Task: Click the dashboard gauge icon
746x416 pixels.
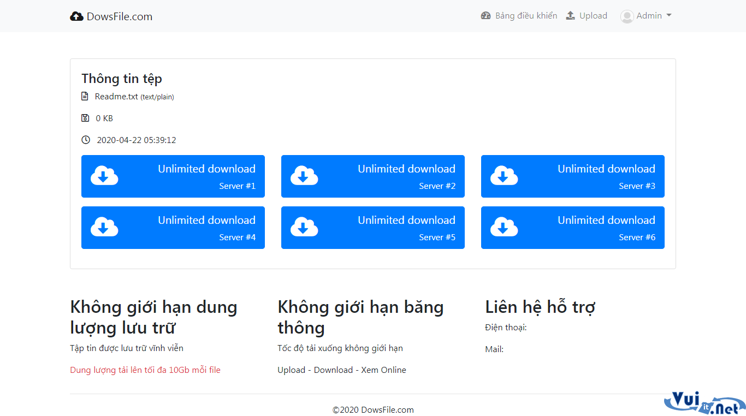Action: 486,16
